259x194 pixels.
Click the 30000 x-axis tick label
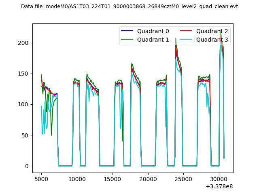click(x=219, y=179)
